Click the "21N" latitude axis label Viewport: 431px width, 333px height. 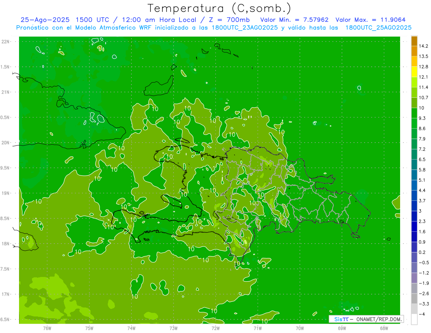pyautogui.click(x=5, y=92)
